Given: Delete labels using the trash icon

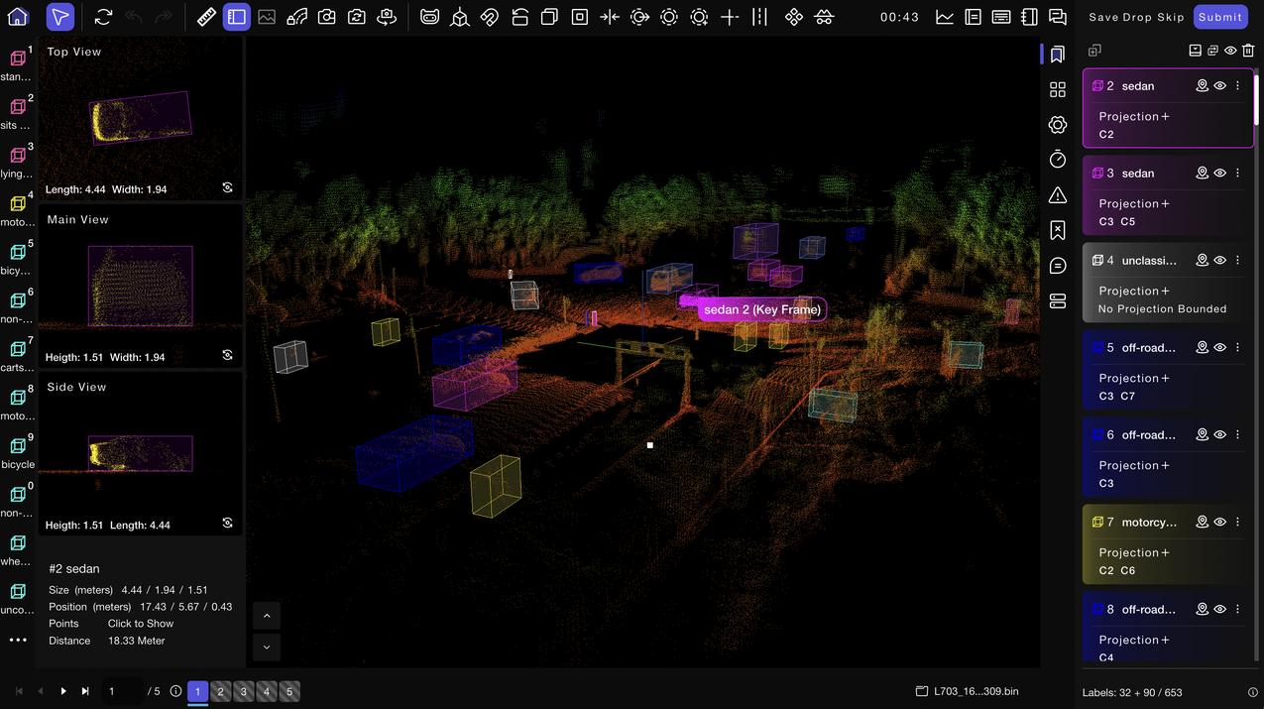Looking at the screenshot, I should (1248, 51).
